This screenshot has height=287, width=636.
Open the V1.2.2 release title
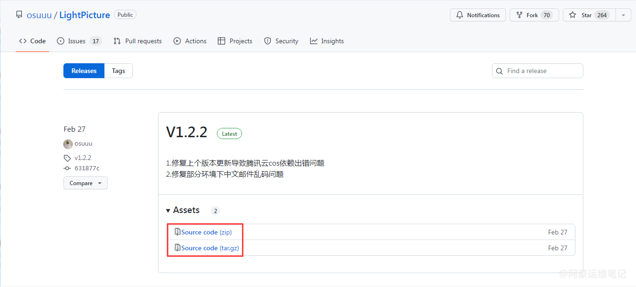(x=187, y=132)
